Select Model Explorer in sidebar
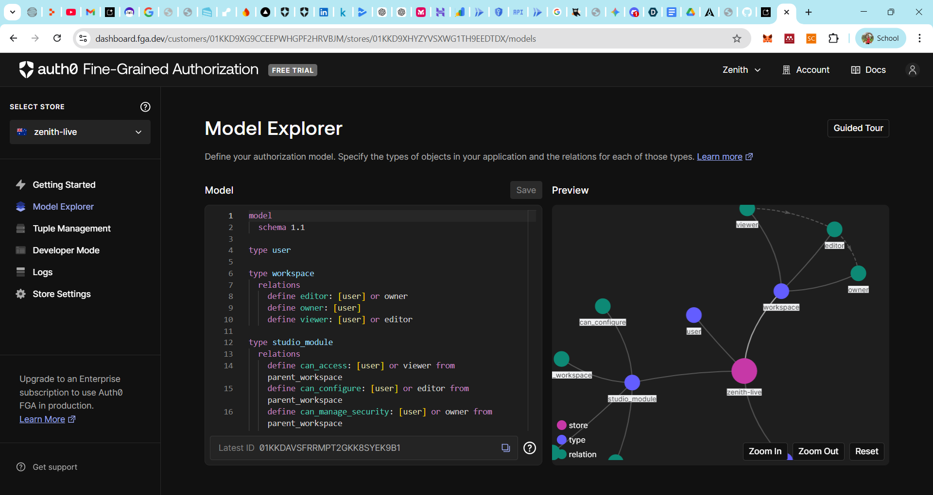The height and width of the screenshot is (495, 933). pos(63,207)
